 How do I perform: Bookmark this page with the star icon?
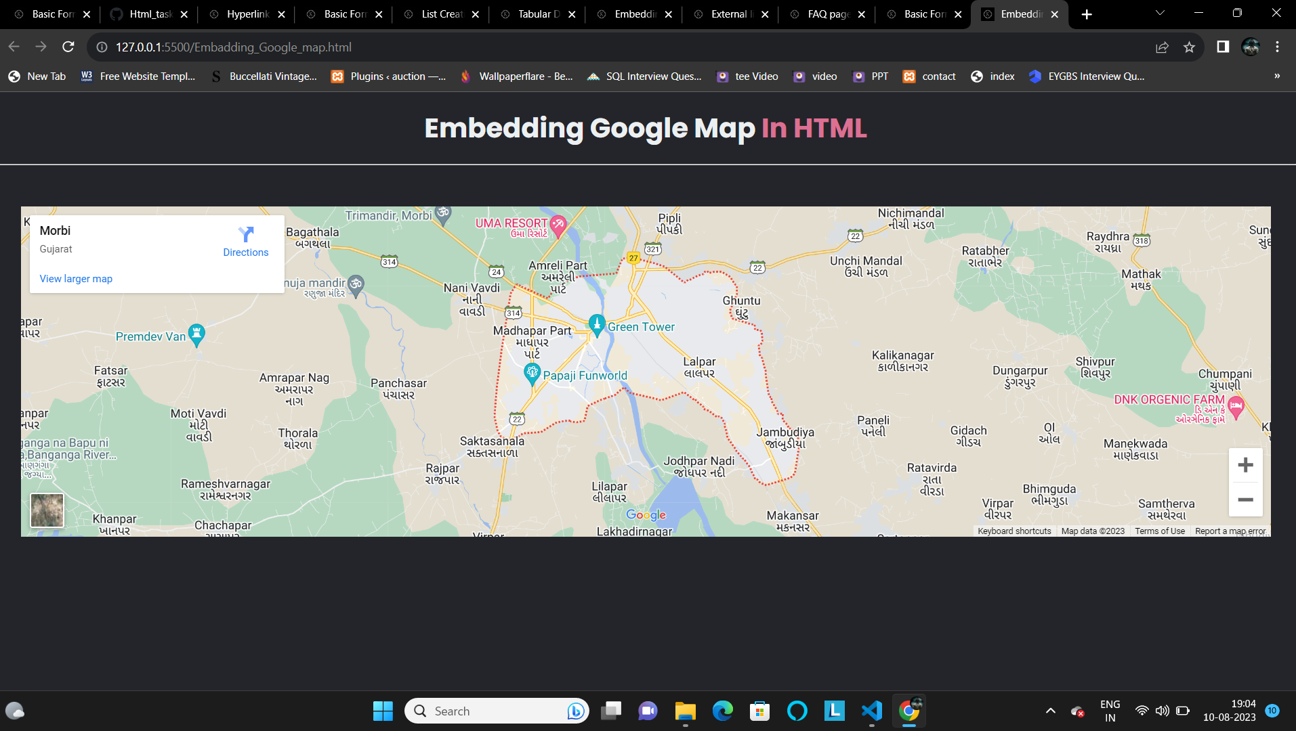(1190, 47)
